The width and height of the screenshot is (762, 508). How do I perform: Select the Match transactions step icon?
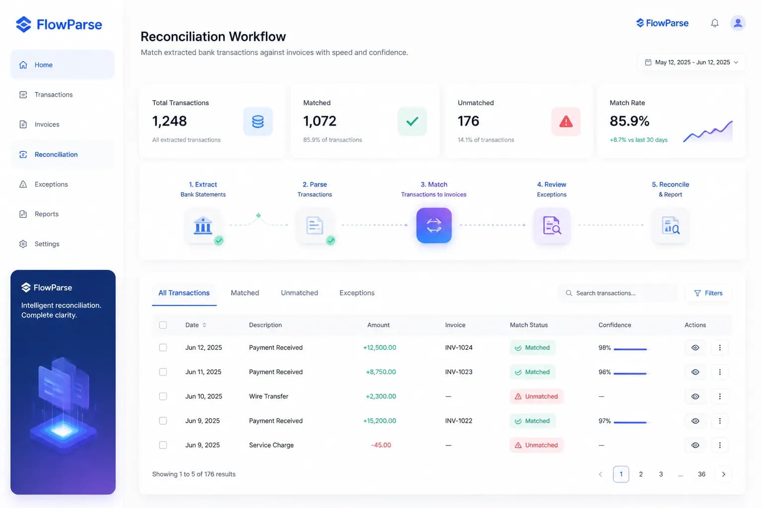coord(434,226)
